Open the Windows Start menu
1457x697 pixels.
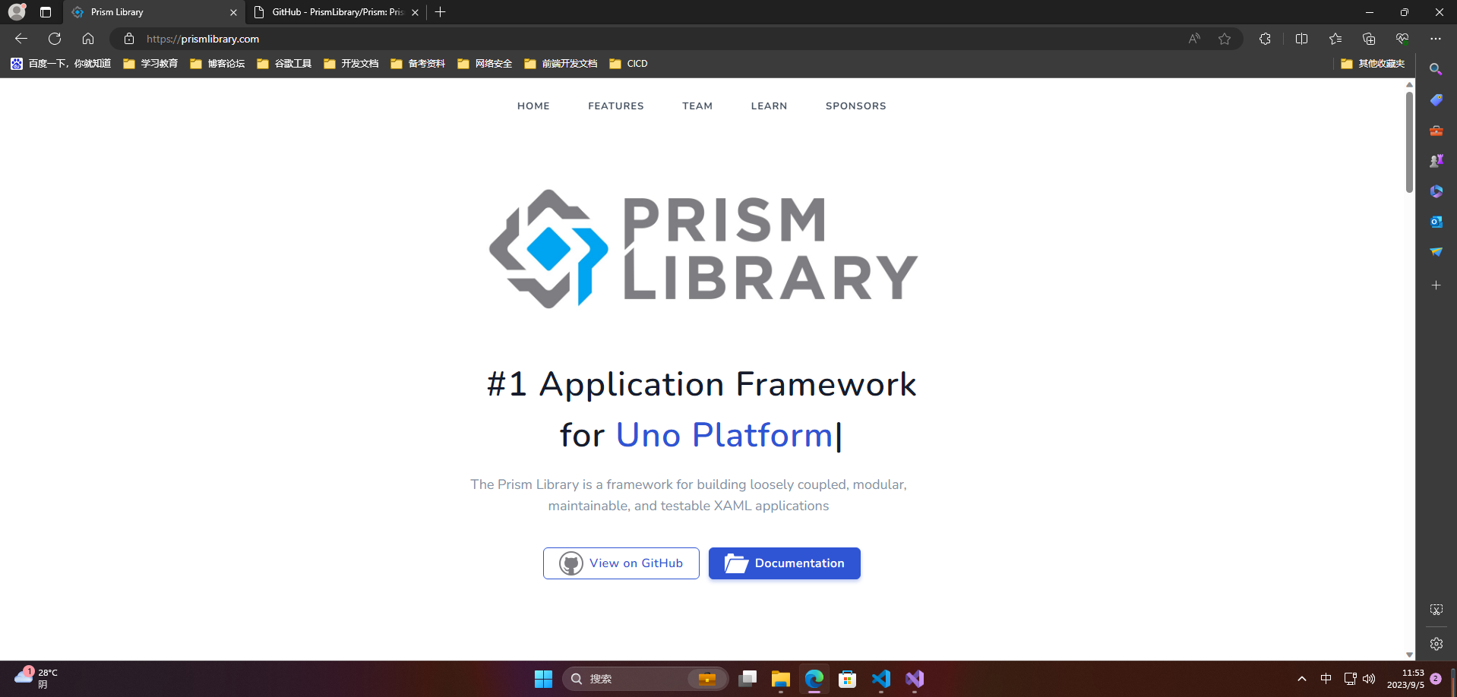pos(543,679)
